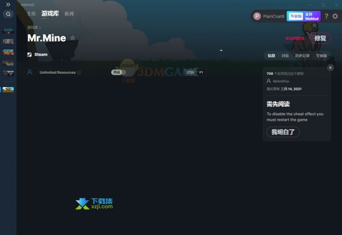
Task: Click the last updated date 三月 14, 2021
Action: click(x=291, y=89)
